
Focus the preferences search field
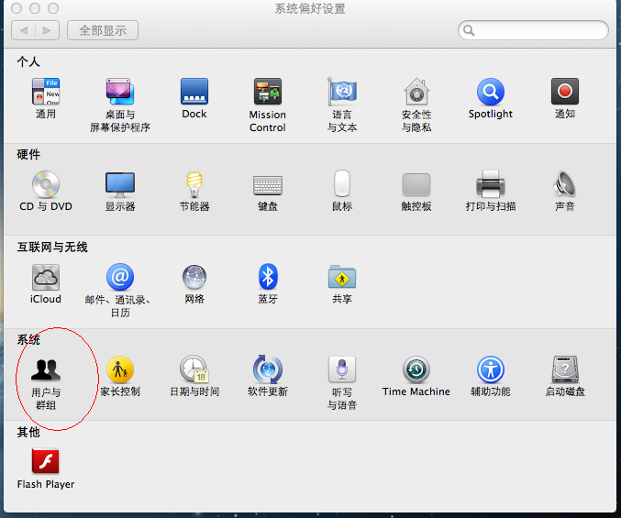533,30
